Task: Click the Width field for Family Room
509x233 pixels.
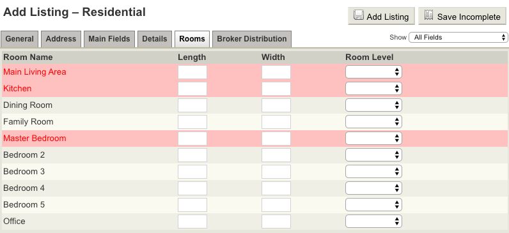Action: 276,122
